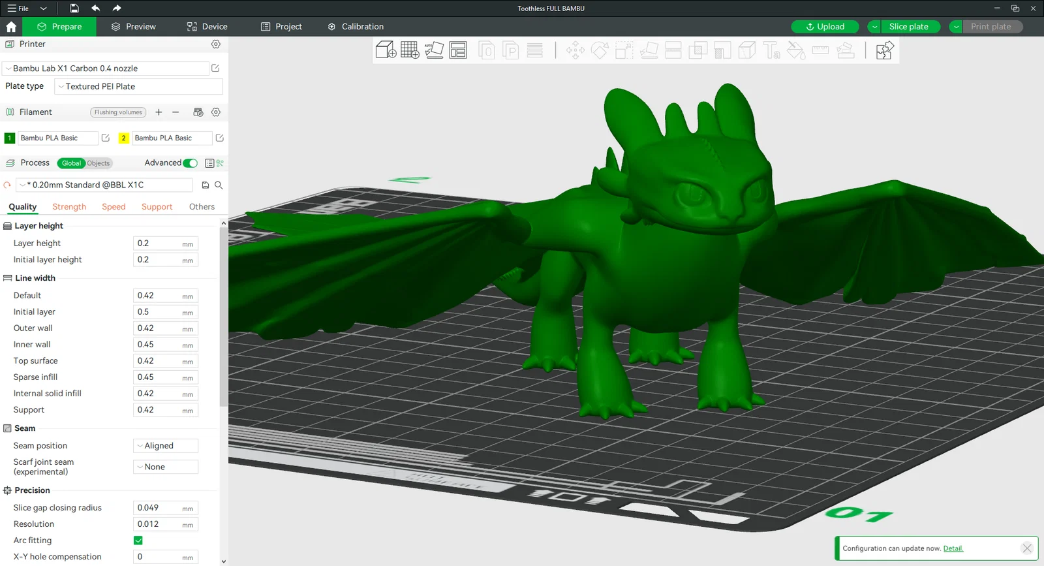Screen dimensions: 1044x566
Task: Switch to the Project tab
Action: (x=282, y=27)
